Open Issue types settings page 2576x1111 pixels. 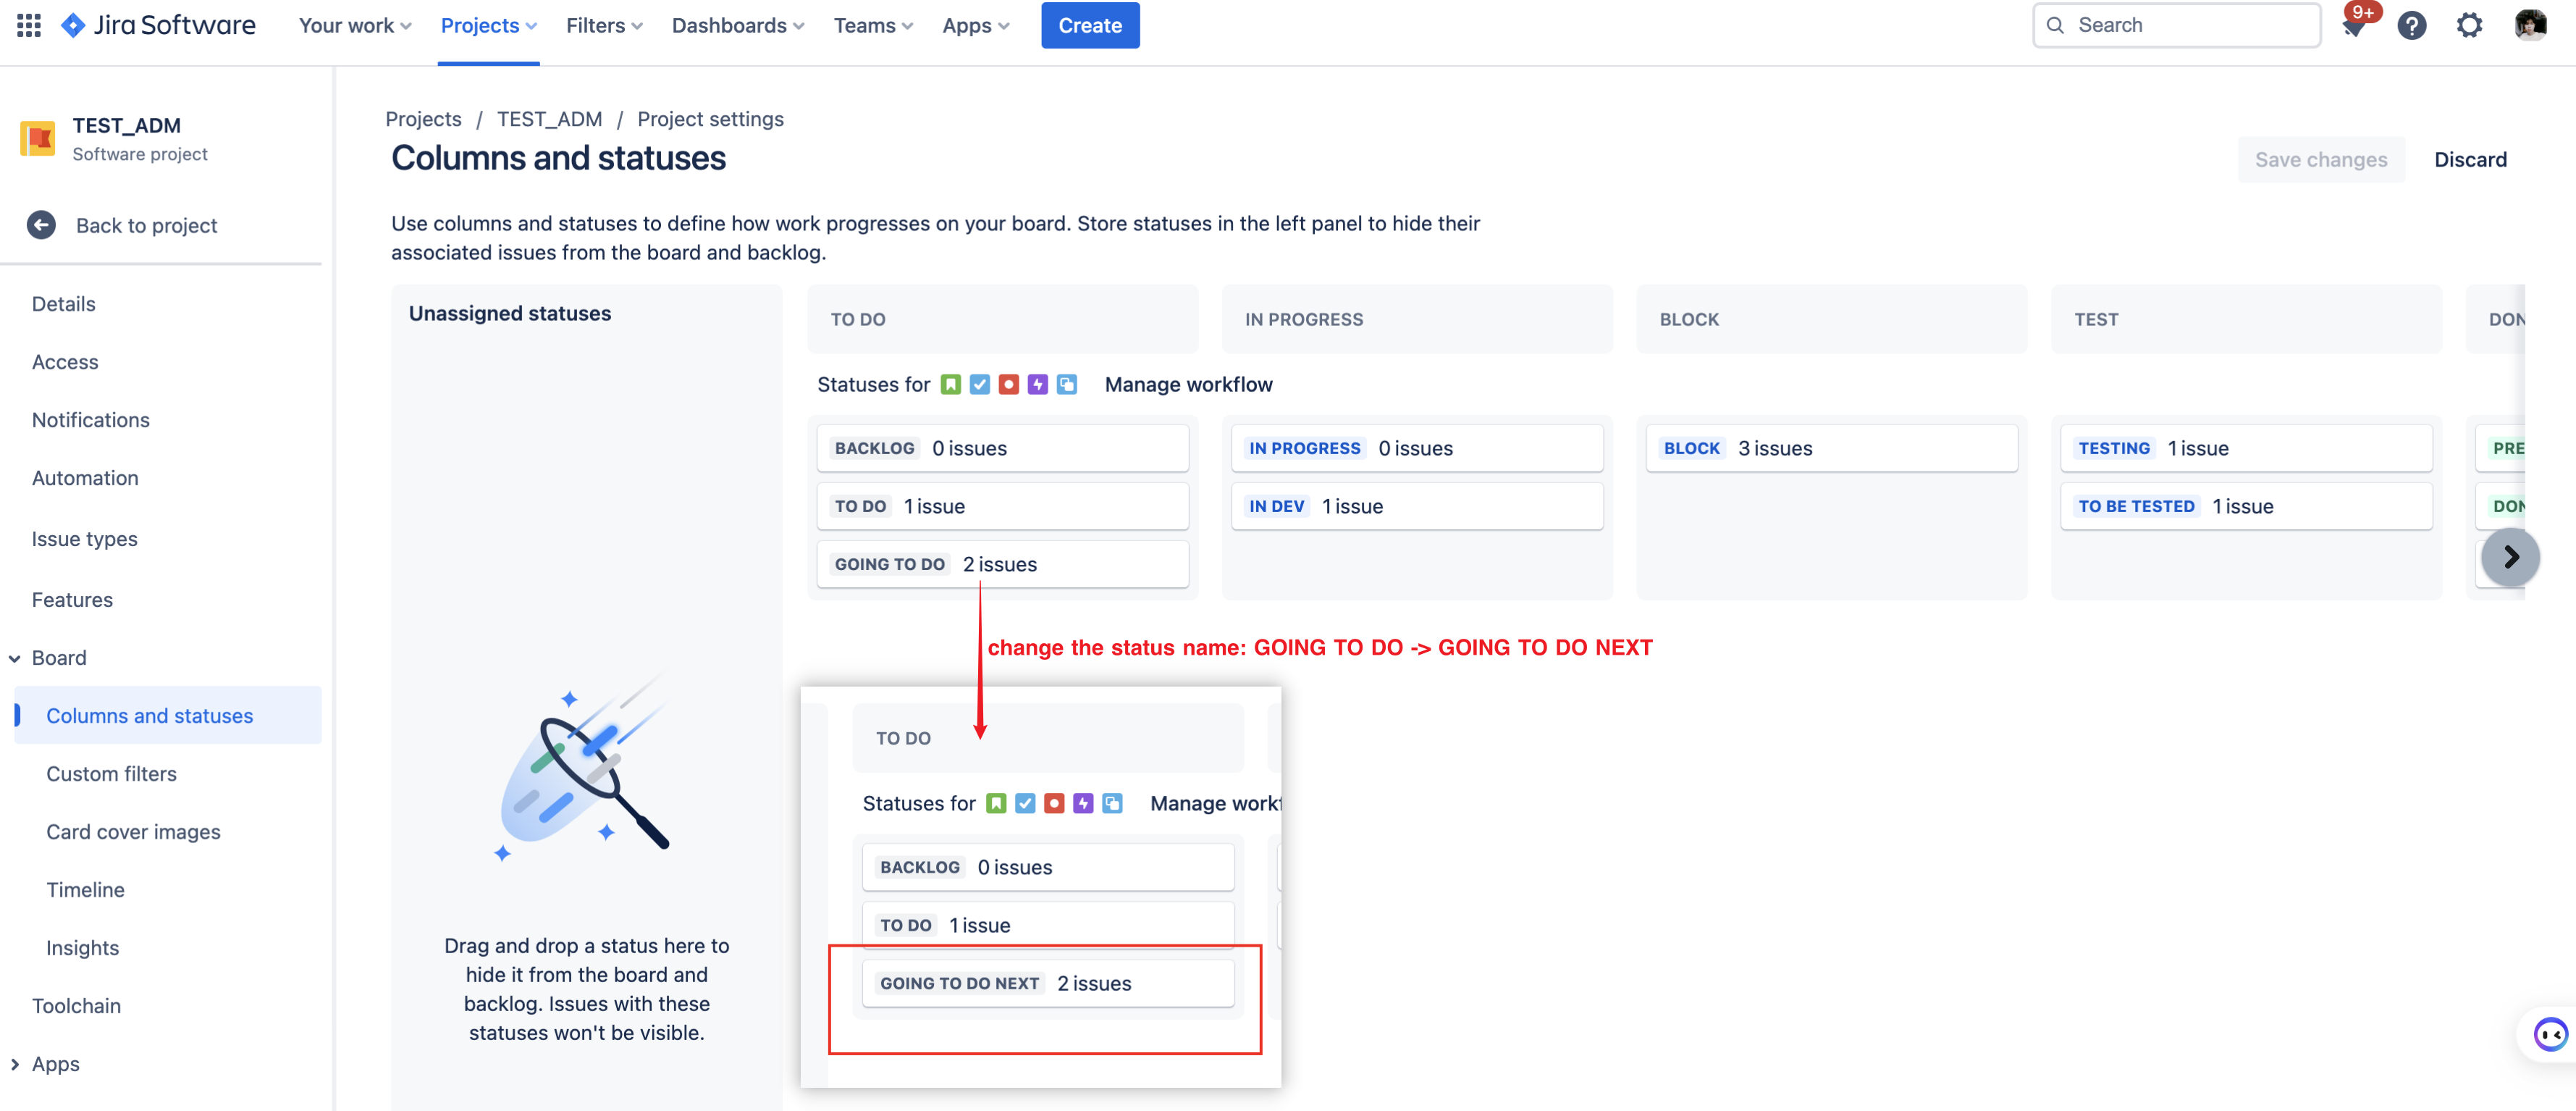click(x=85, y=539)
